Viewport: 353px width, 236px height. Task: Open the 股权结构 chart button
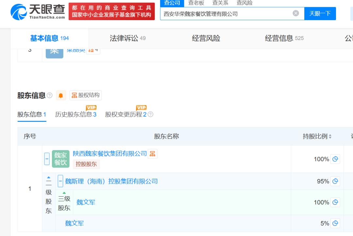[86, 95]
